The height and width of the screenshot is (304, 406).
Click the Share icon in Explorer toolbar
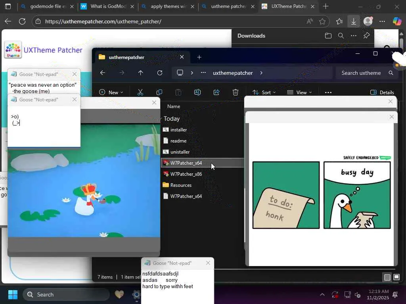tap(216, 92)
